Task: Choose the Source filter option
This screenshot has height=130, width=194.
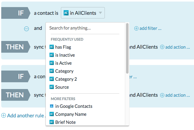Action: tap(62, 87)
